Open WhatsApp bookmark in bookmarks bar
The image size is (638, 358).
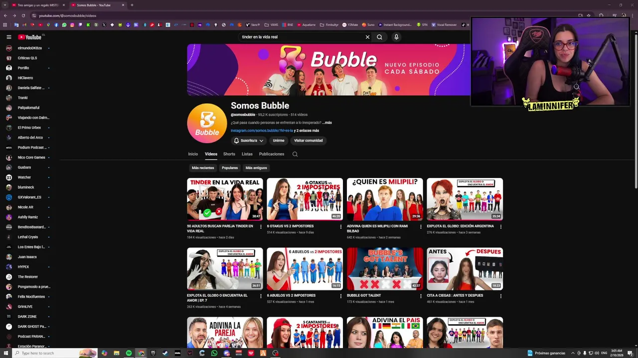64,25
